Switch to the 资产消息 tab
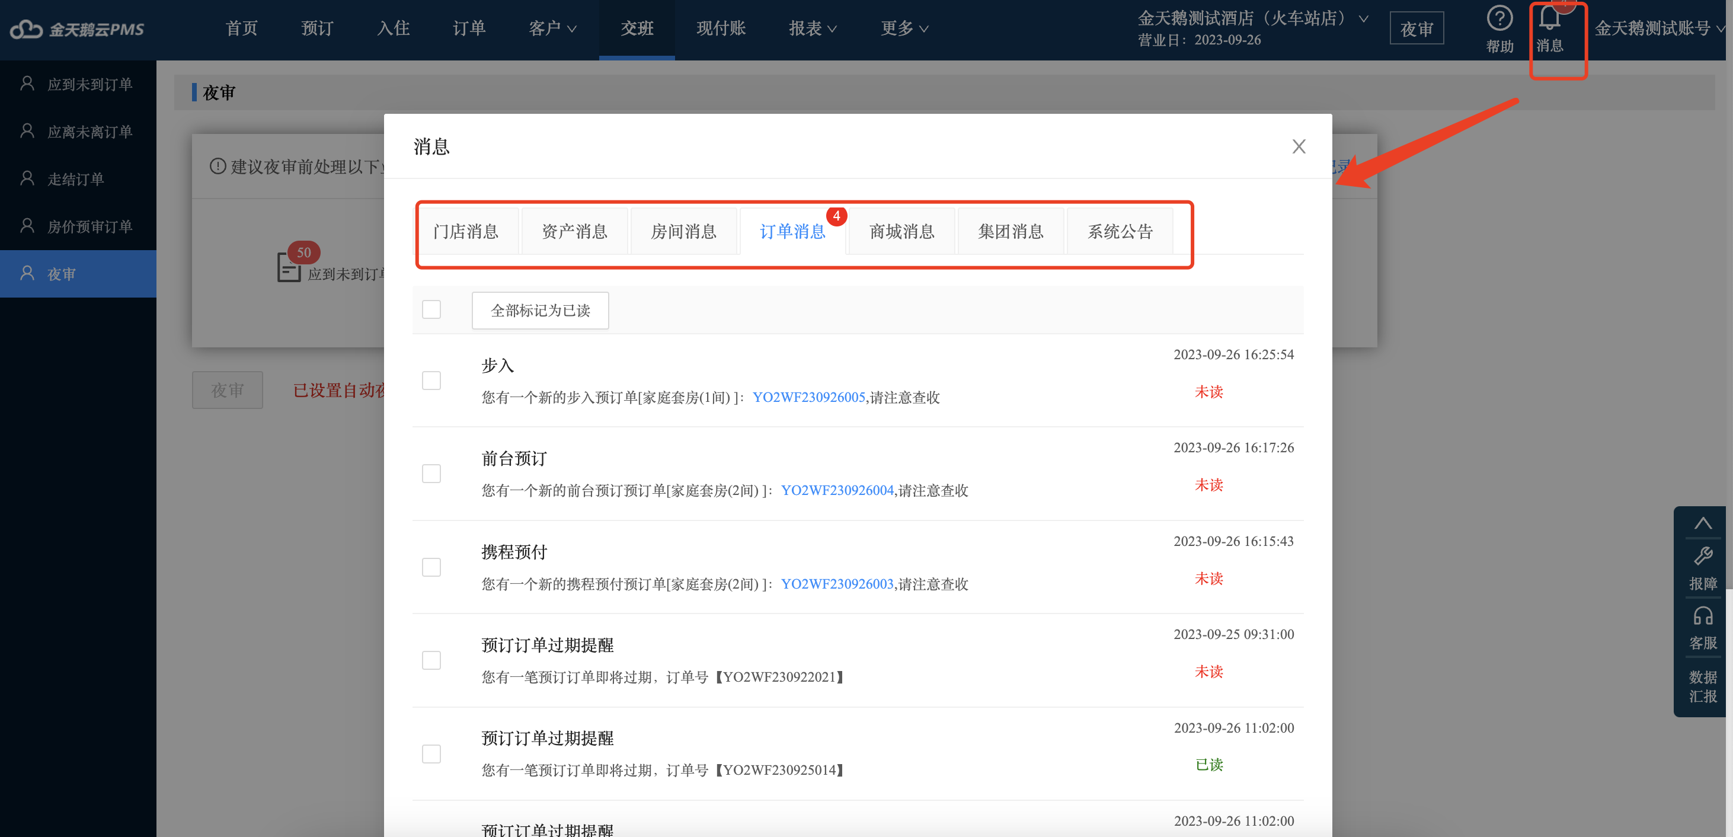The height and width of the screenshot is (837, 1733). coord(574,231)
